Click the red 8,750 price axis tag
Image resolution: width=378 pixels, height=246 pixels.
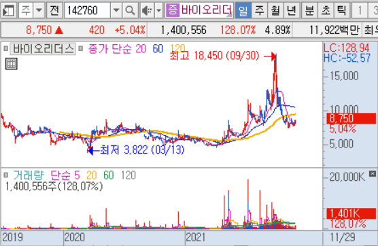tap(351, 118)
